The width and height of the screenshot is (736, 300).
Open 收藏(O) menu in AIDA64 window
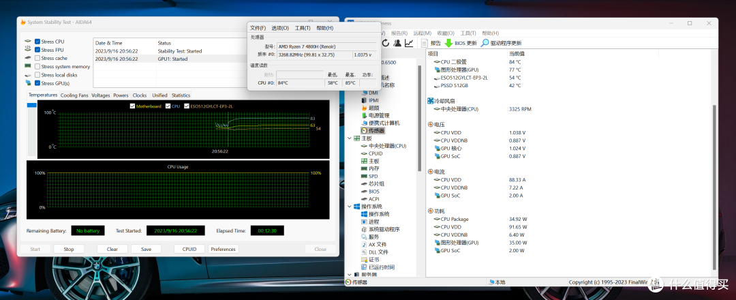pyautogui.click(x=446, y=33)
